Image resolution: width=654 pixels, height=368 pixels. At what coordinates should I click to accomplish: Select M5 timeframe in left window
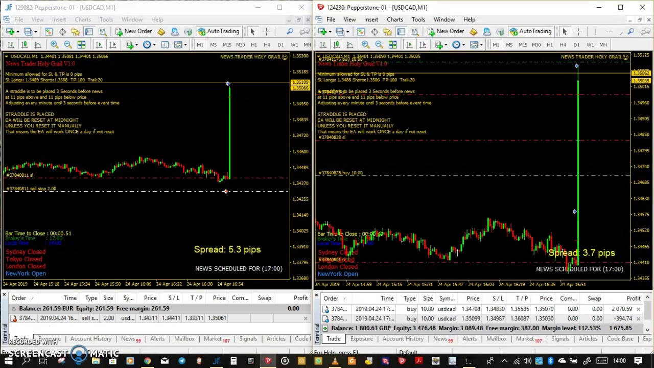(213, 45)
